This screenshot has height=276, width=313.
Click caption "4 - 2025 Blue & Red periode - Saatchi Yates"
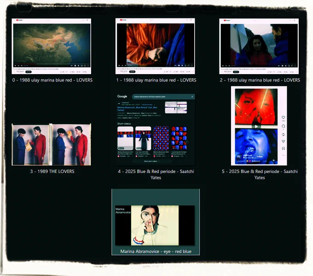156,174
